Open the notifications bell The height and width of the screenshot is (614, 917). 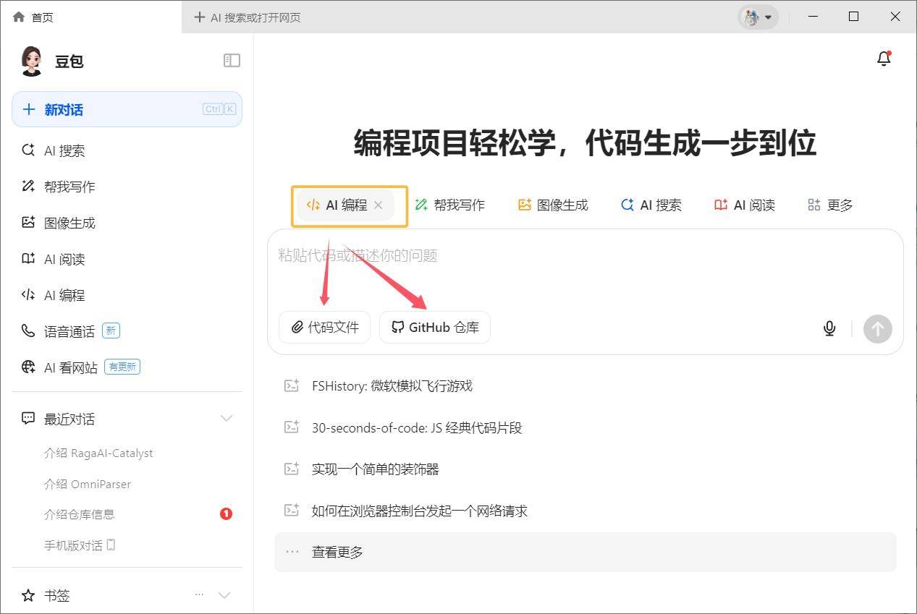tap(884, 59)
